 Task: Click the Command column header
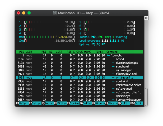point(112,52)
